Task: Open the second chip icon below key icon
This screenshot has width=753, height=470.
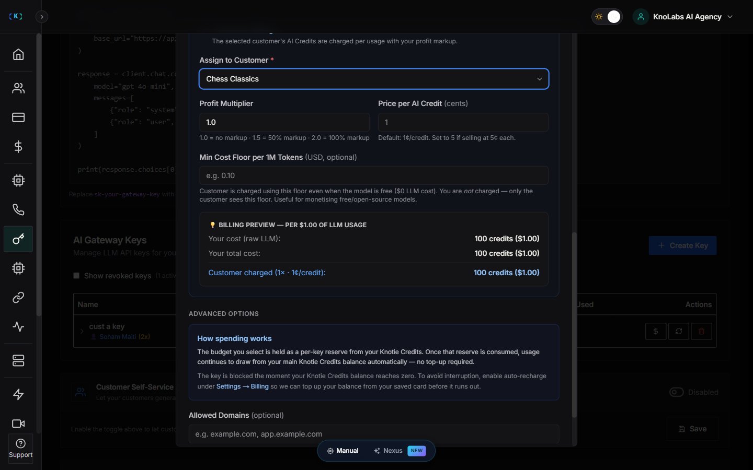Action: pyautogui.click(x=18, y=268)
